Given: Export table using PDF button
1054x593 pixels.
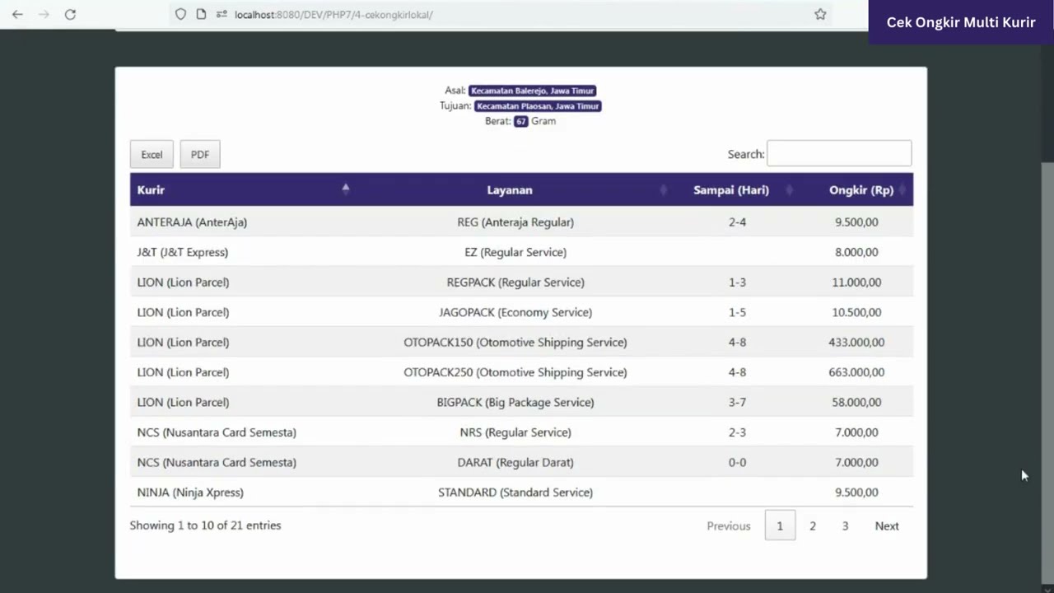Looking at the screenshot, I should (200, 154).
